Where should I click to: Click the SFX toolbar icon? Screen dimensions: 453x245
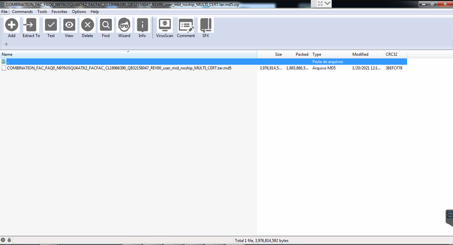point(205,25)
